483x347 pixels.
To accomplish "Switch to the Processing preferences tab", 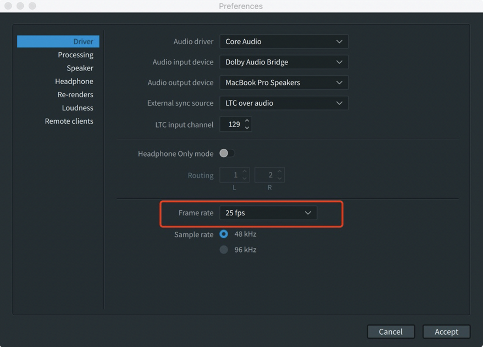I will point(76,55).
